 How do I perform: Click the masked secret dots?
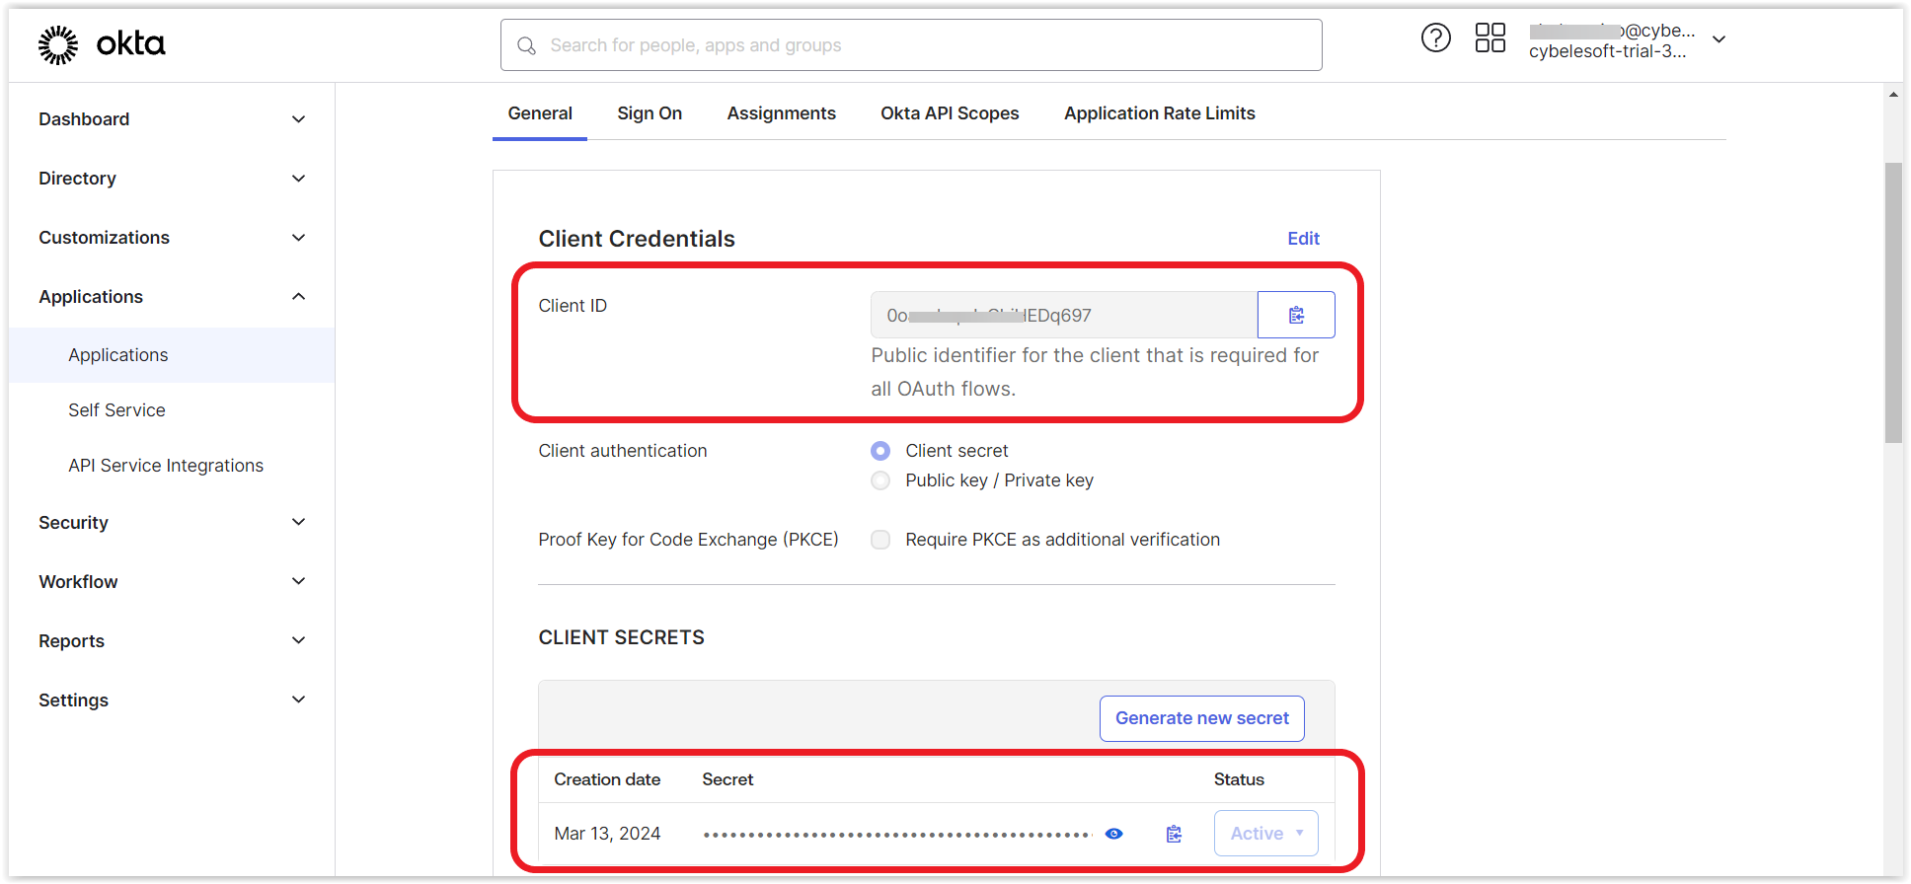tap(896, 835)
